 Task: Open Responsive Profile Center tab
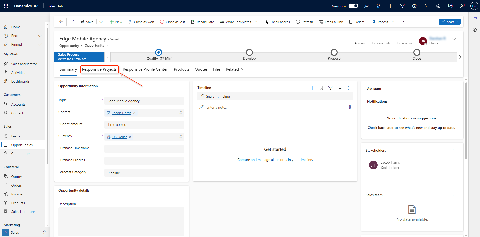pyautogui.click(x=145, y=69)
